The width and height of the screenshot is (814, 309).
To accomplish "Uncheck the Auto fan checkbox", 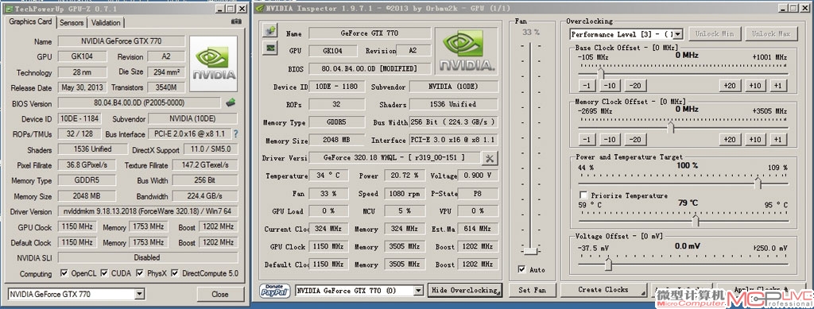I will 521,269.
